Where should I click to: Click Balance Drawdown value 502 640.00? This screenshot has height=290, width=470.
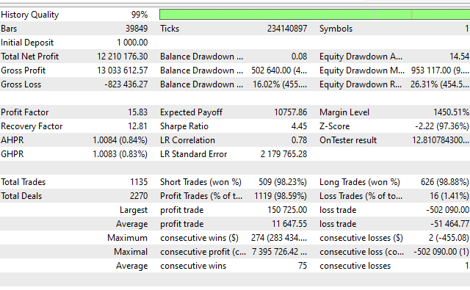click(279, 70)
